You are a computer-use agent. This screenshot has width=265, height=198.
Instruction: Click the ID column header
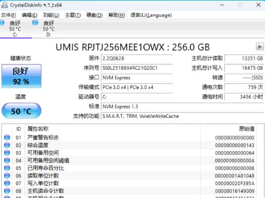pos(18,129)
